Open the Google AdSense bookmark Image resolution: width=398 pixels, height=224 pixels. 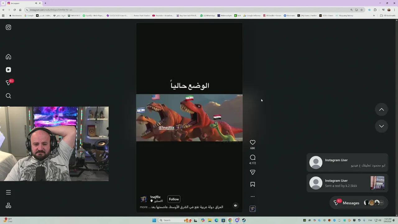(252, 15)
